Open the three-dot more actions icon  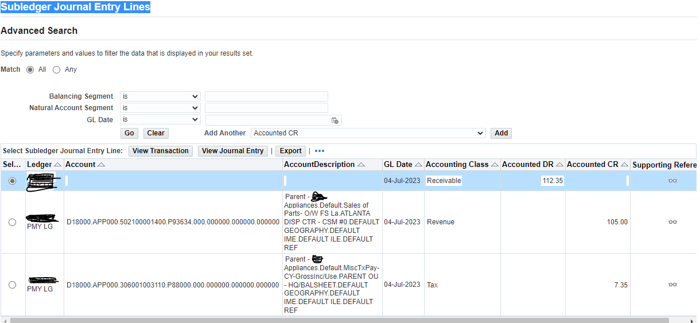(x=320, y=151)
